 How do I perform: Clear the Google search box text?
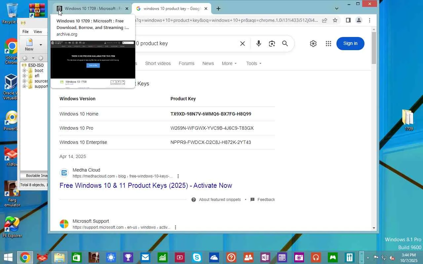point(243,44)
